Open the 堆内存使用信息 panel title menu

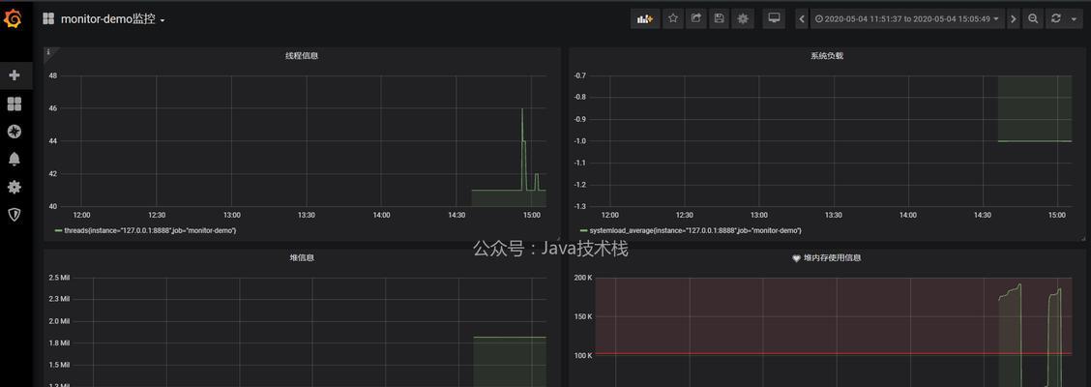832,257
